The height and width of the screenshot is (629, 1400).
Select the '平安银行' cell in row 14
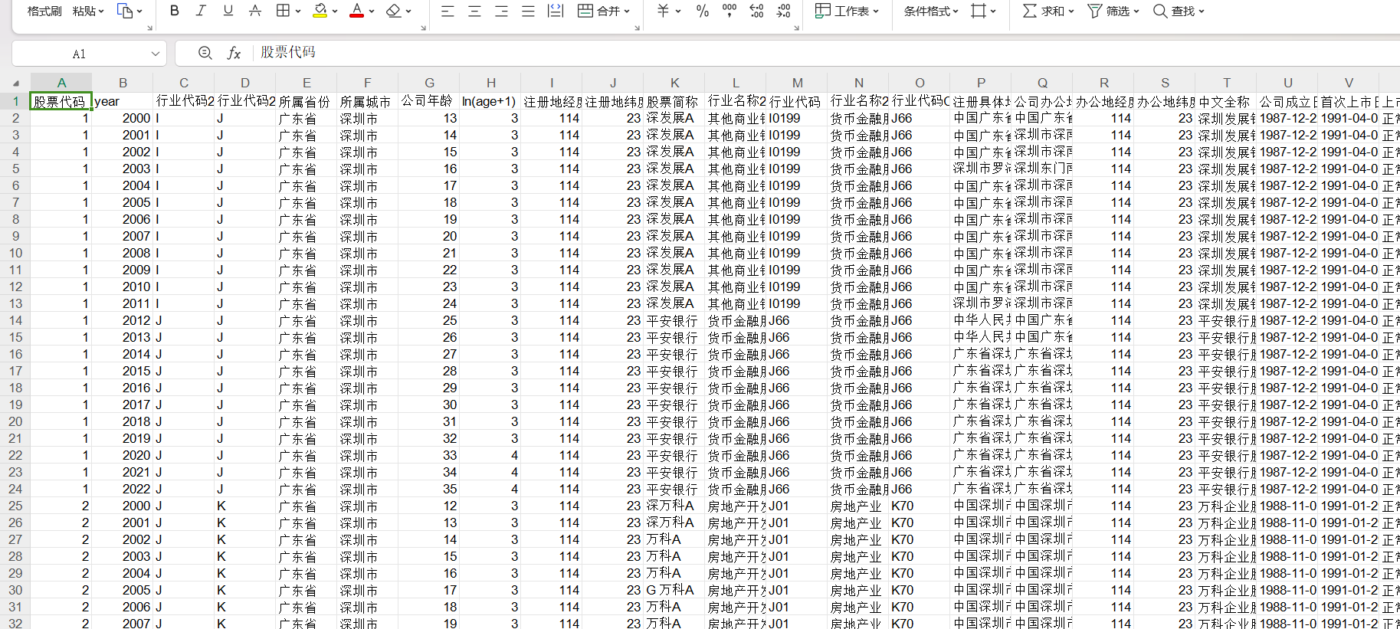click(x=674, y=320)
